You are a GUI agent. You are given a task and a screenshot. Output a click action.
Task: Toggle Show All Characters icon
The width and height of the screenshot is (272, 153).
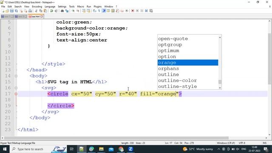coord(99,11)
